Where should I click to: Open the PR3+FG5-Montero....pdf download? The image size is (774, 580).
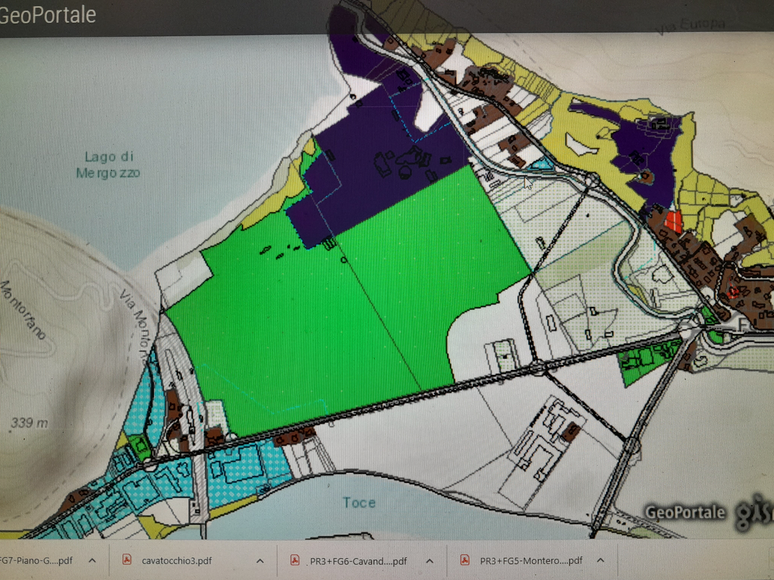(x=531, y=561)
